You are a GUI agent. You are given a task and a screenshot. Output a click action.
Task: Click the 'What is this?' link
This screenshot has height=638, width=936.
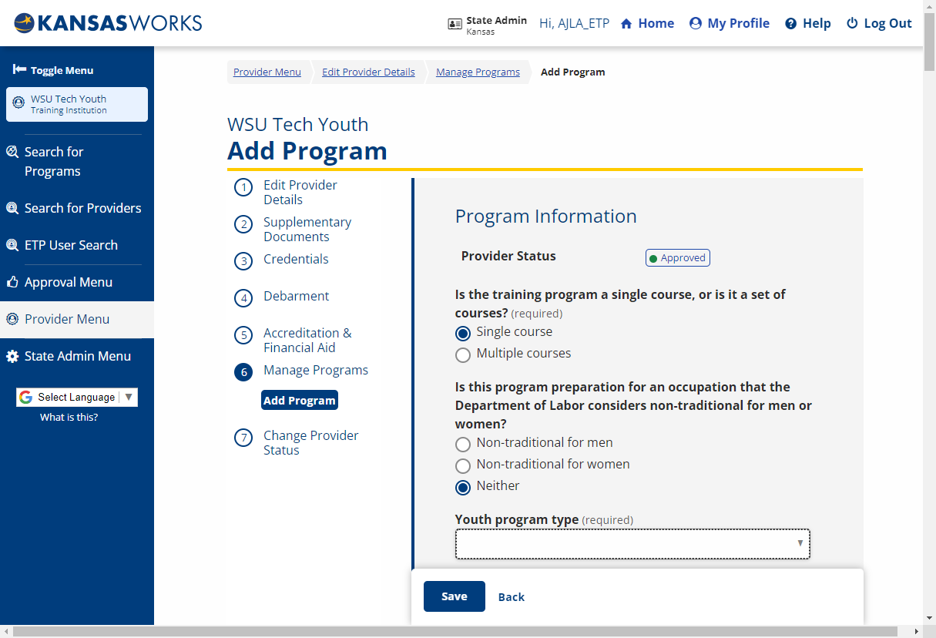(x=69, y=418)
